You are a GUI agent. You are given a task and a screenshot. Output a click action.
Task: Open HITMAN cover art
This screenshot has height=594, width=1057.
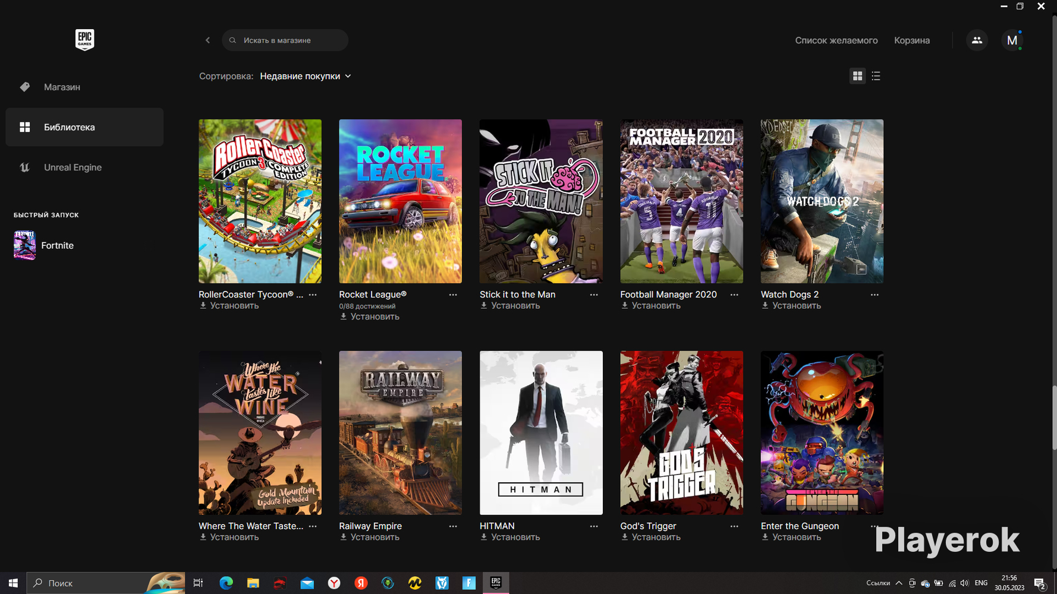point(541,433)
